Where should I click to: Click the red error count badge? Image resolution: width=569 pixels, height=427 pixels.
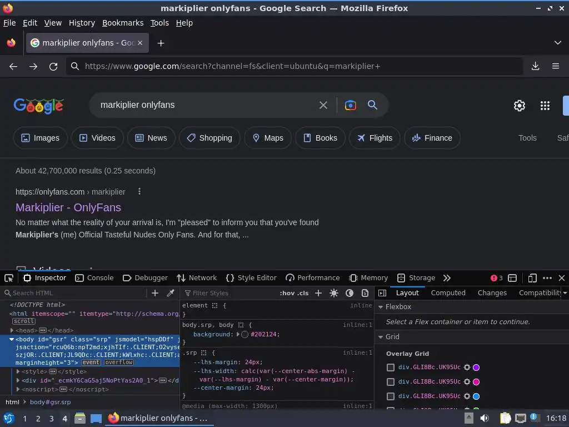[x=496, y=278]
